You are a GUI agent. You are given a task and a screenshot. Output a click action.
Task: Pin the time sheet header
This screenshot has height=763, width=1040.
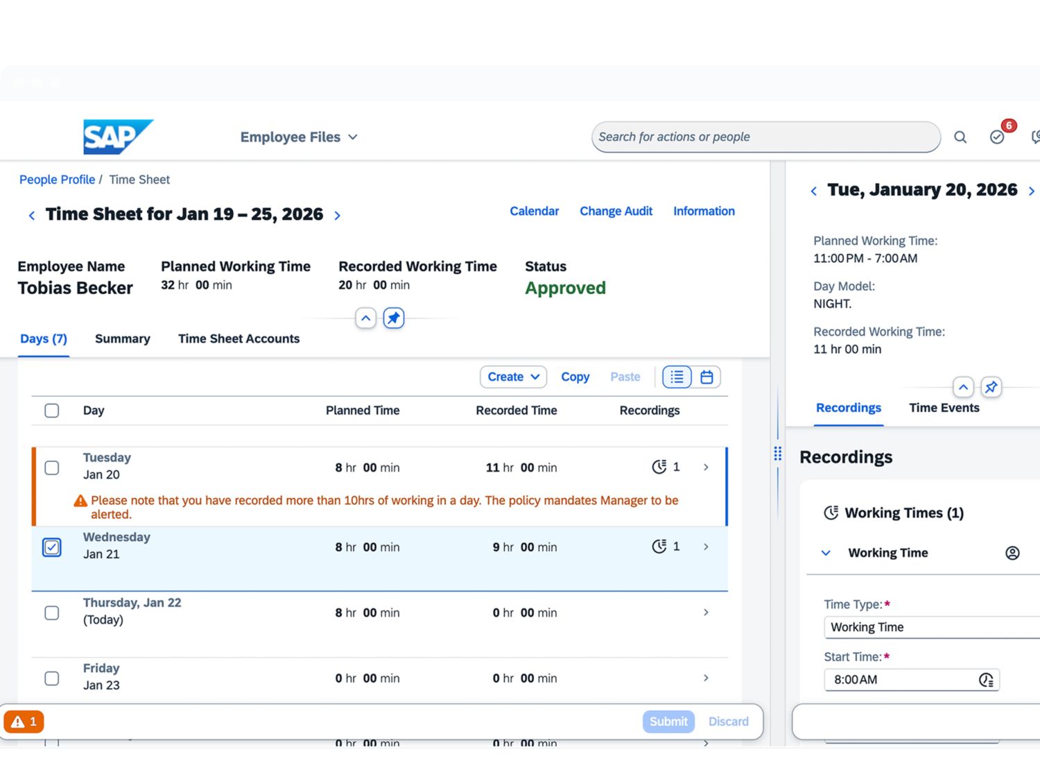click(394, 318)
